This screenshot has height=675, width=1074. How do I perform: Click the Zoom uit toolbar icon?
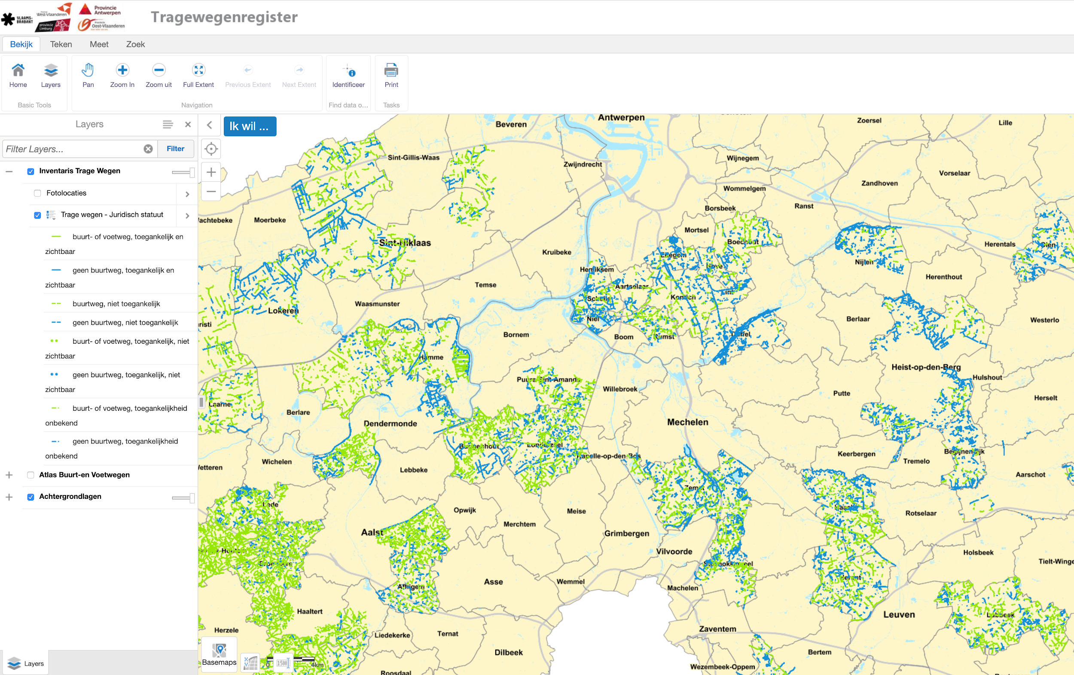click(159, 71)
